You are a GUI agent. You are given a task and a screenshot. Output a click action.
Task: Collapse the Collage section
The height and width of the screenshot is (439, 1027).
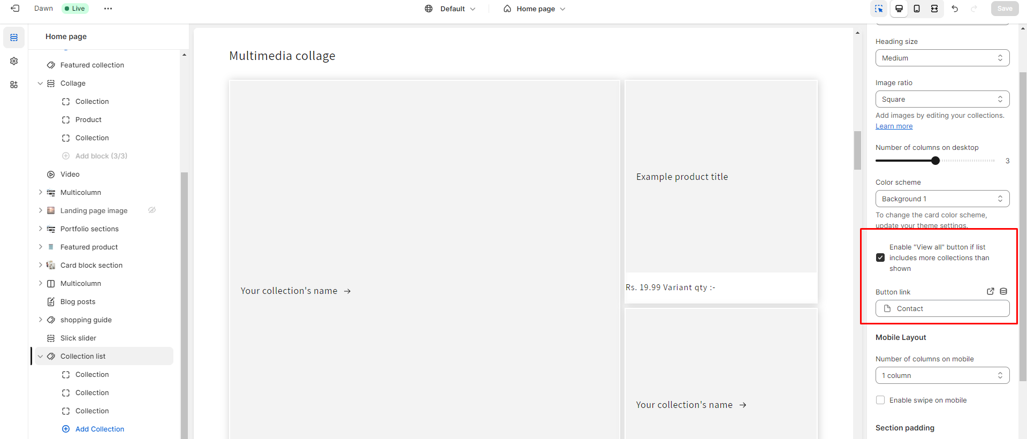(40, 84)
